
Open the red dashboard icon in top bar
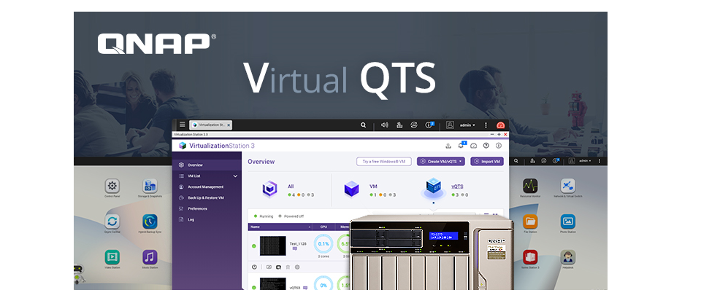[501, 125]
